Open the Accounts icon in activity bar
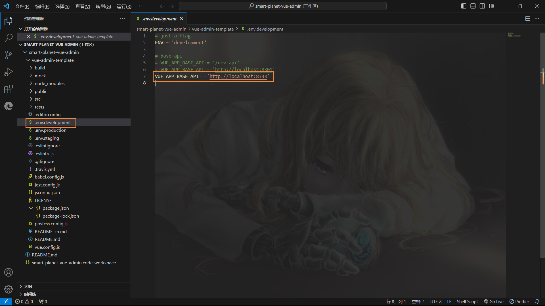Screen dimensions: 545x306 [x=9, y=272]
